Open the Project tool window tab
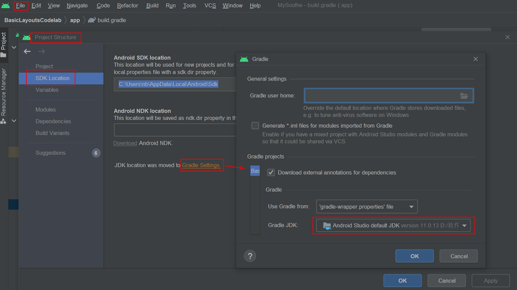Viewport: 517px width, 290px height. [x=4, y=41]
